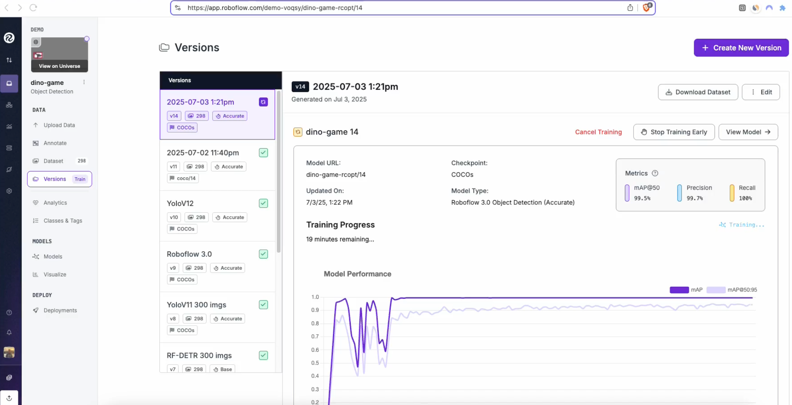
Task: Open Deployments in sidebar menu
Action: (x=60, y=311)
